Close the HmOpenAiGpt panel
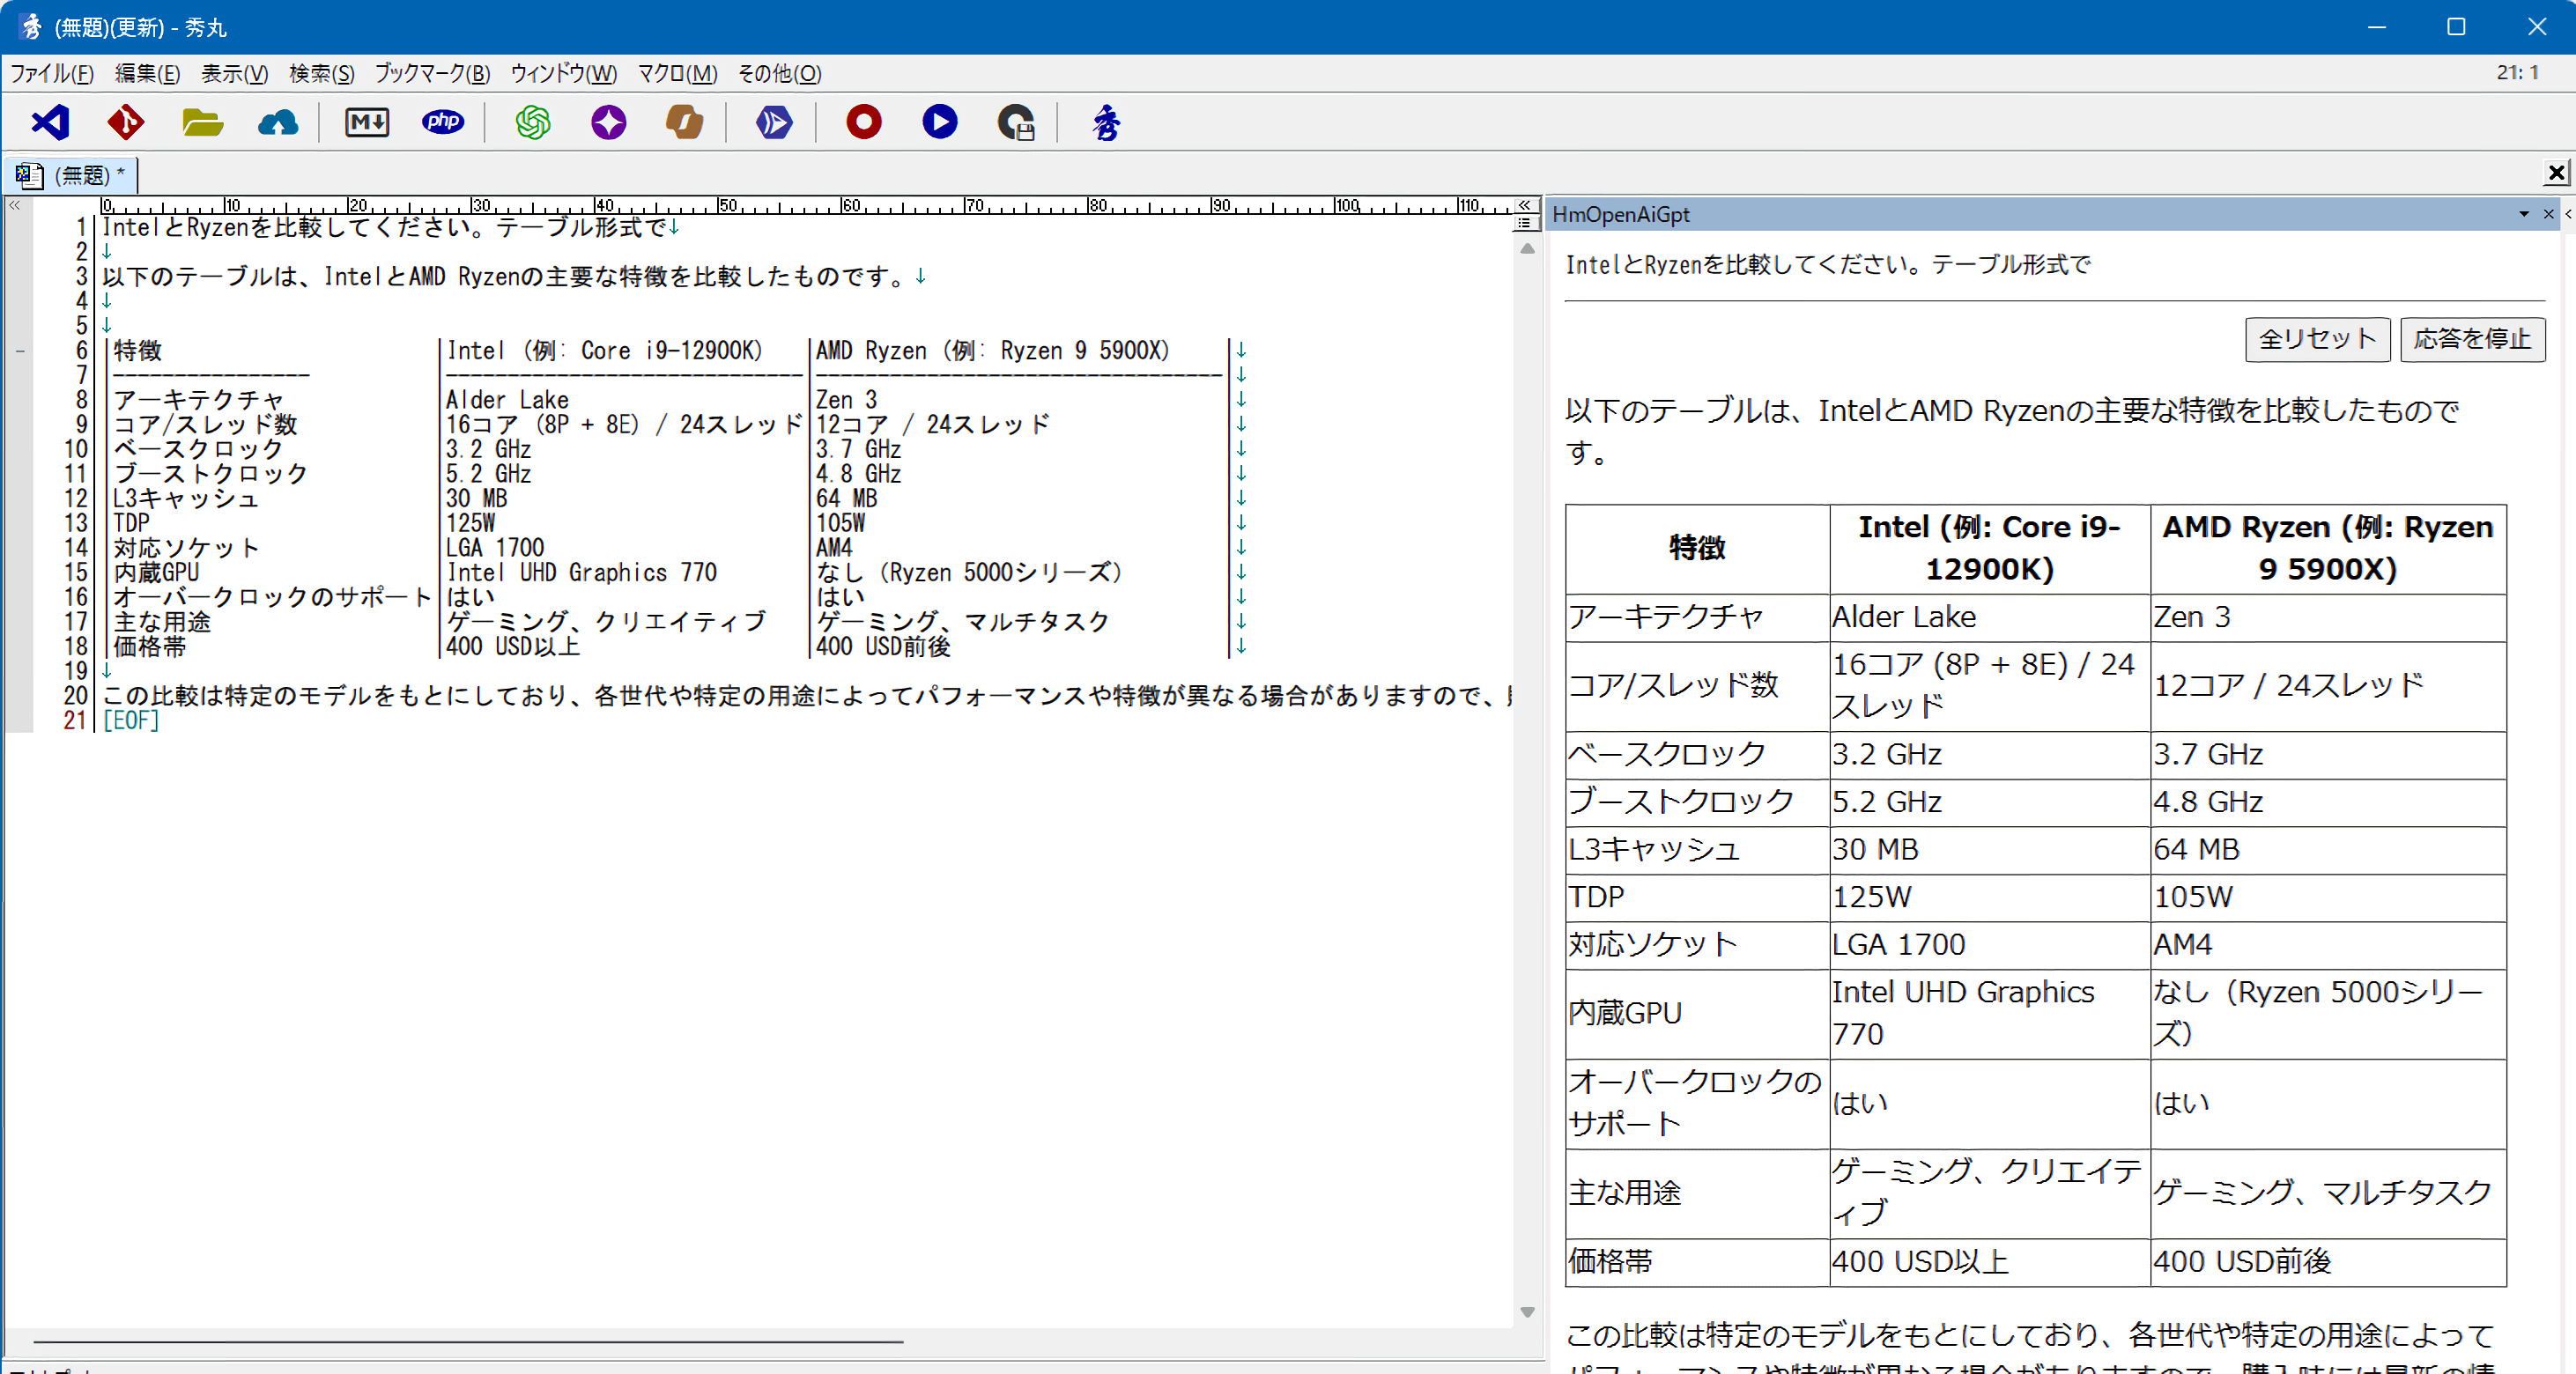 pyautogui.click(x=2548, y=214)
